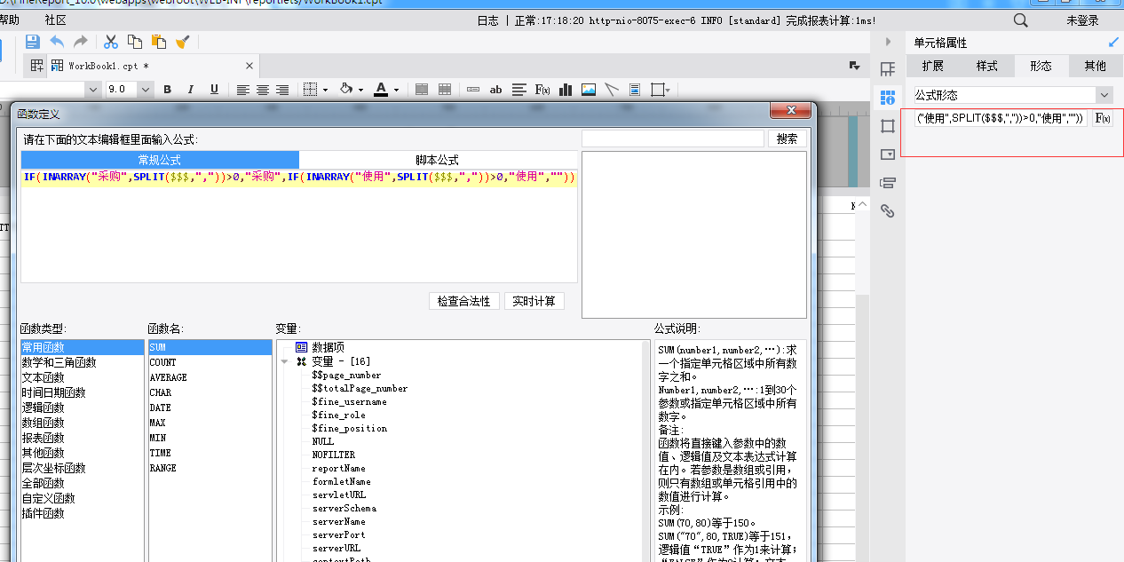Click the function search input field
This screenshot has width=1124, height=562.
tap(673, 139)
